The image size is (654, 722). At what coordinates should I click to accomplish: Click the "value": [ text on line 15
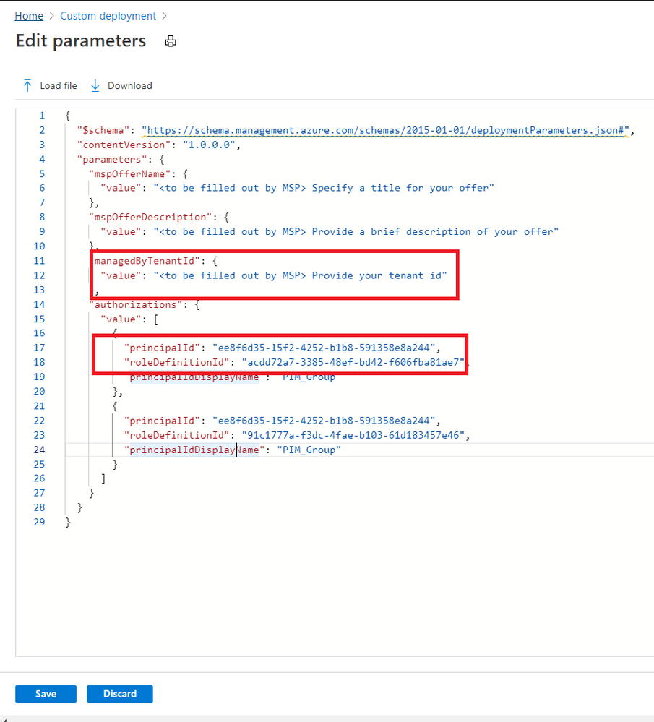(129, 319)
